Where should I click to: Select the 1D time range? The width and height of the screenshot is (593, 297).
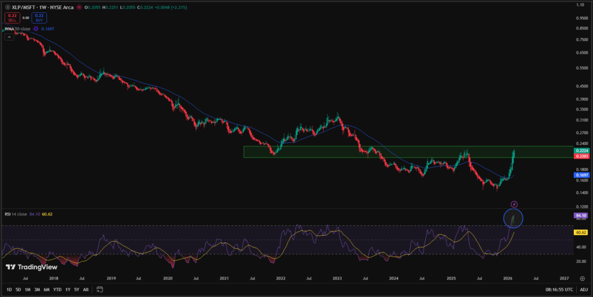[x=9, y=290]
